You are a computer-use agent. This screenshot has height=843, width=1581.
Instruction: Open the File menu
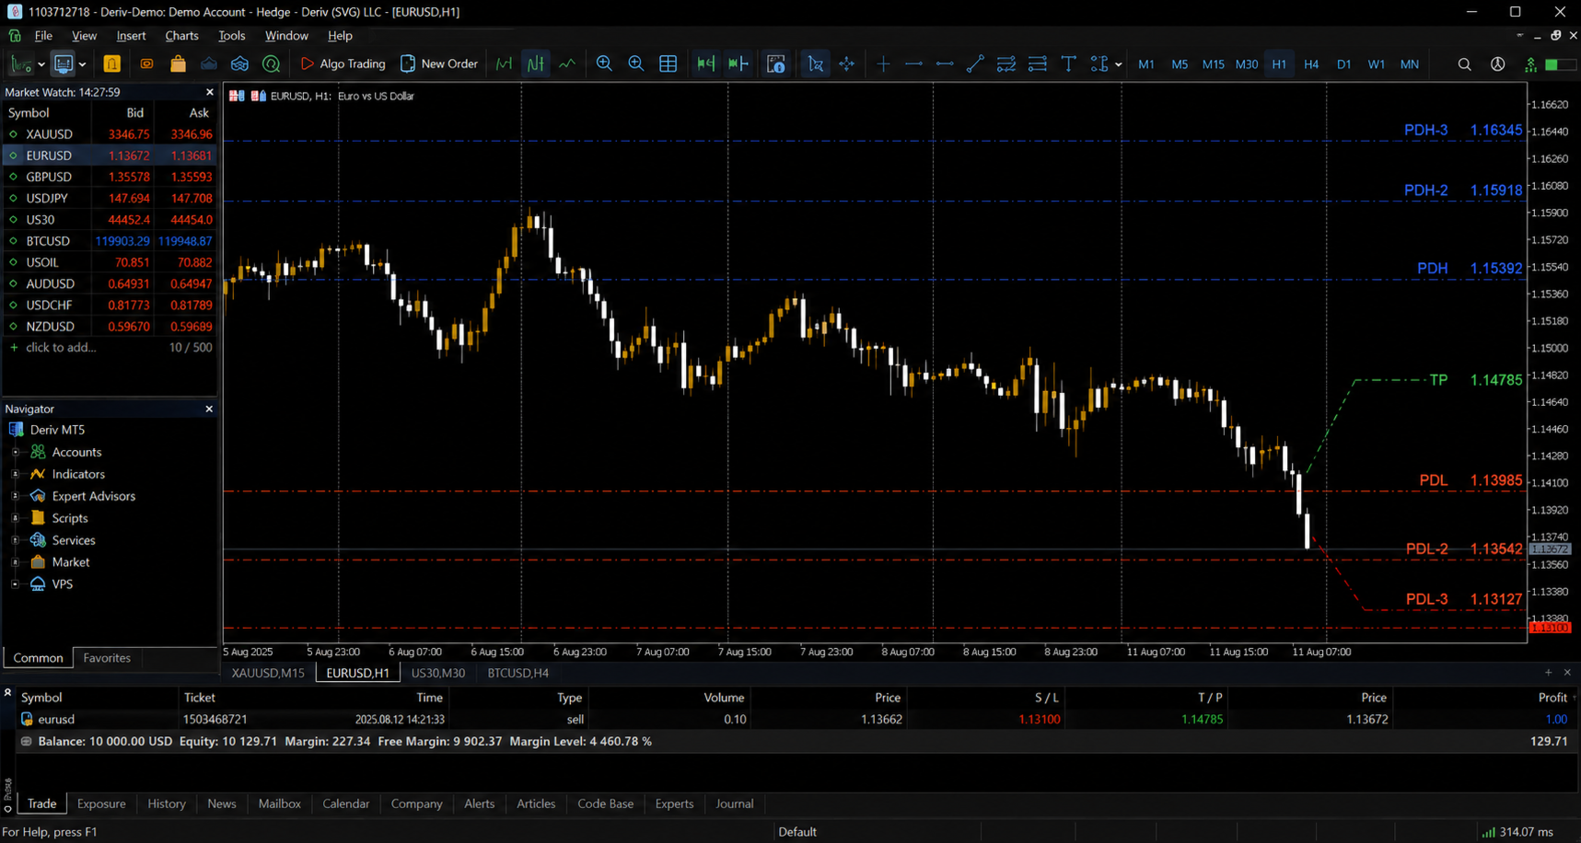pyautogui.click(x=43, y=36)
